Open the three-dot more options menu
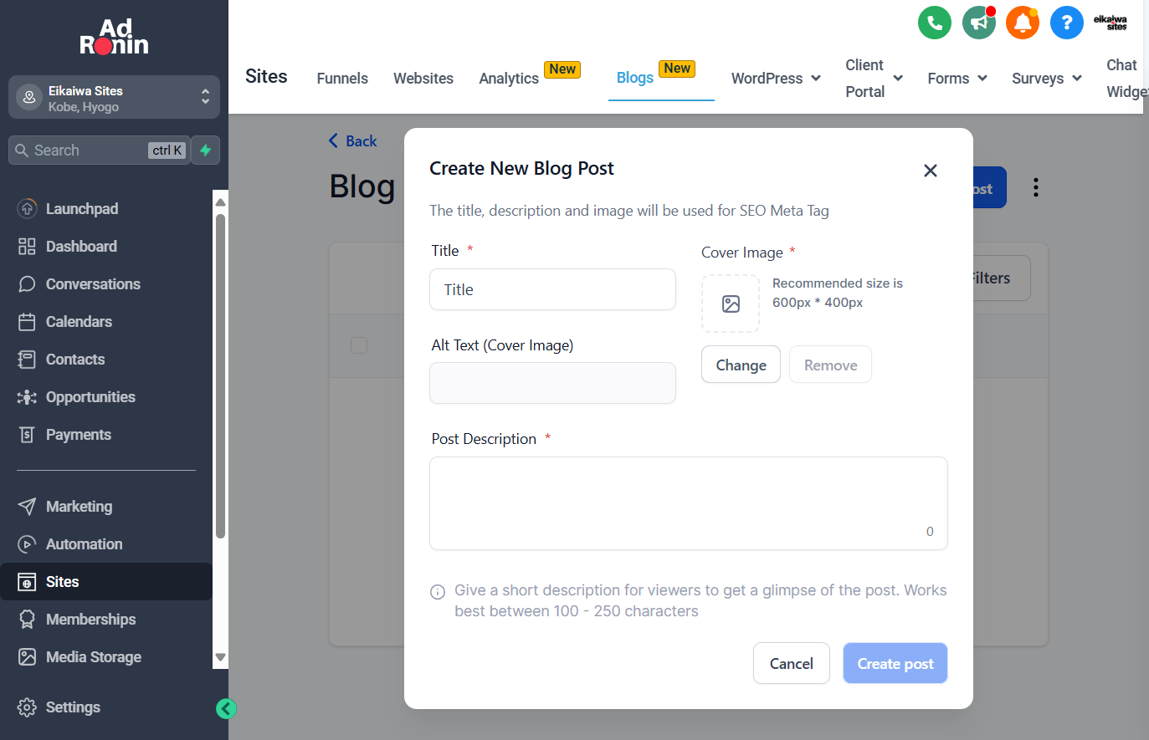 (x=1036, y=187)
